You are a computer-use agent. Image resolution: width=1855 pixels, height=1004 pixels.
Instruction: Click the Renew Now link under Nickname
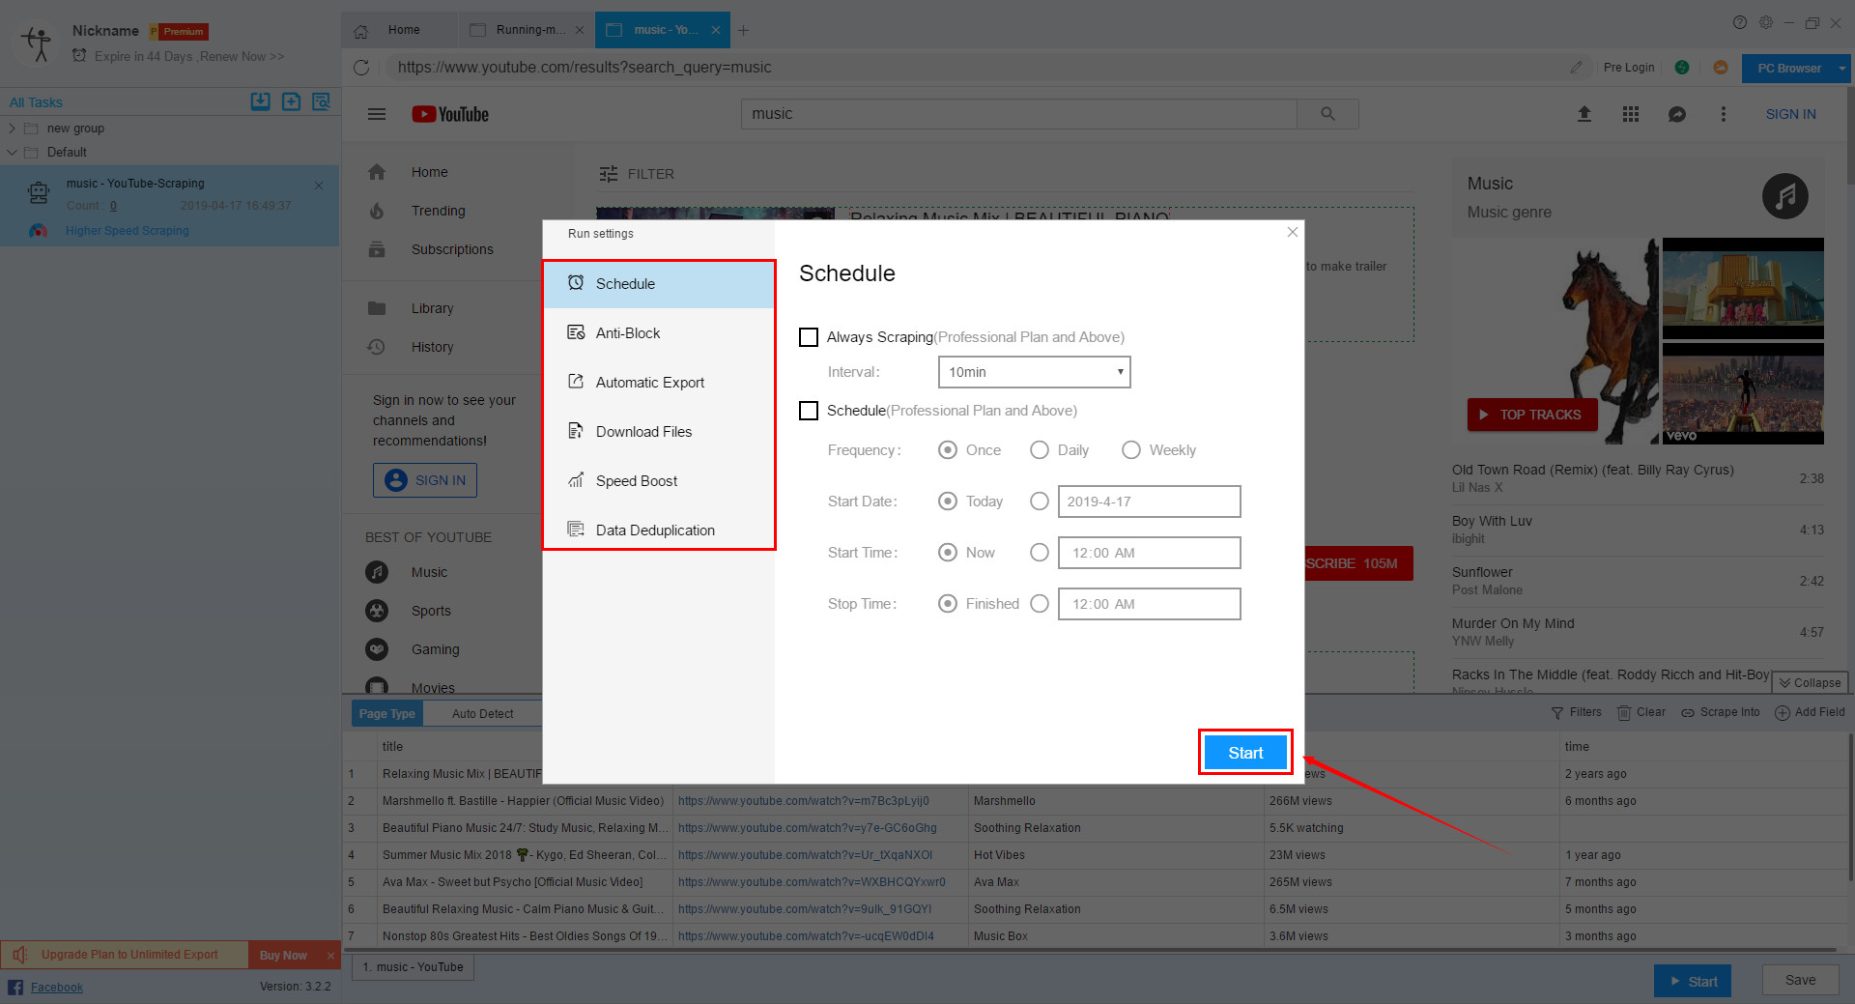click(x=243, y=57)
